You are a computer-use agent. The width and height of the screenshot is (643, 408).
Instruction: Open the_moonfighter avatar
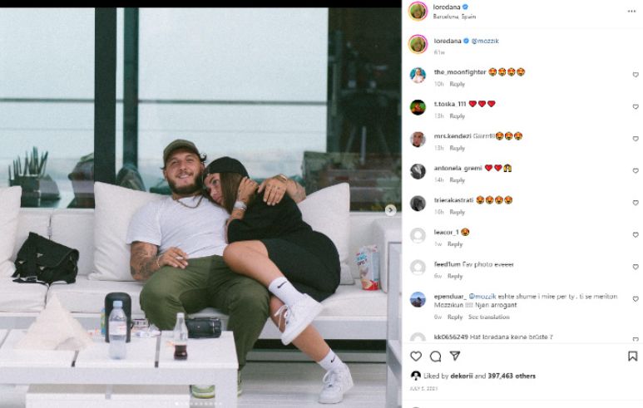[x=418, y=76]
